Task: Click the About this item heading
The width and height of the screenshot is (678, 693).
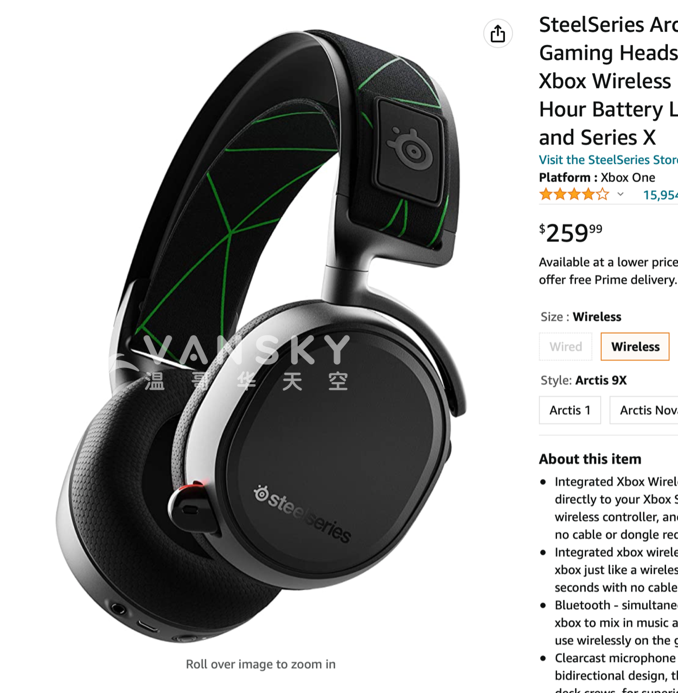Action: 590,459
